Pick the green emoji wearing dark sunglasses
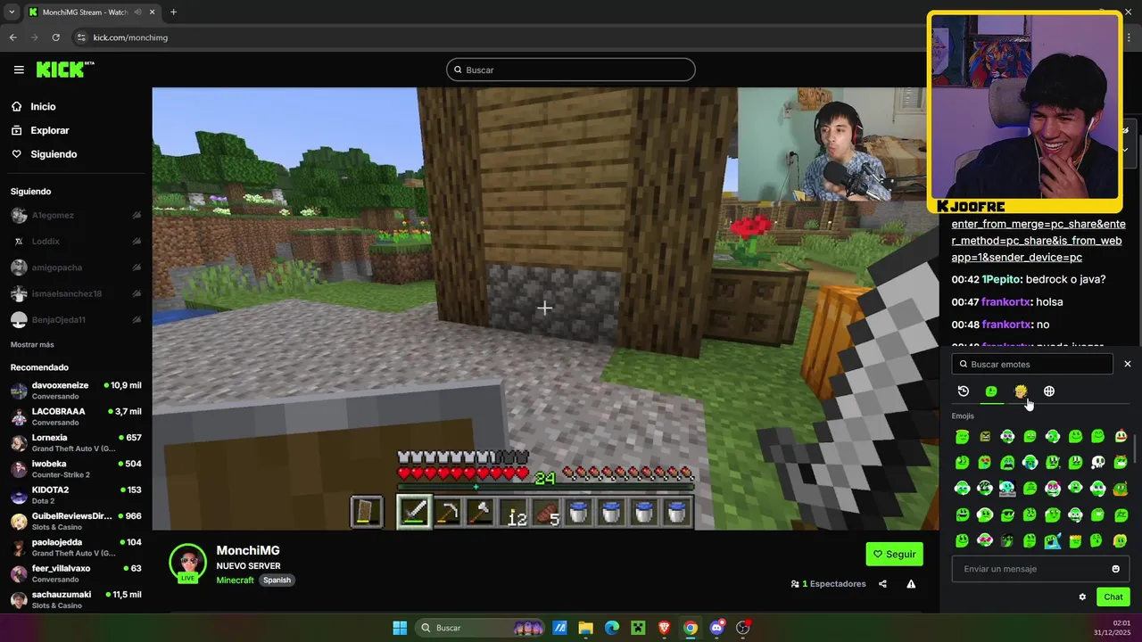Screen dimensions: 1142x642 (1007, 514)
